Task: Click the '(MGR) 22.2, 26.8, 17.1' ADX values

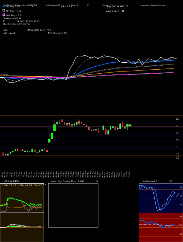Action: click(x=39, y=30)
